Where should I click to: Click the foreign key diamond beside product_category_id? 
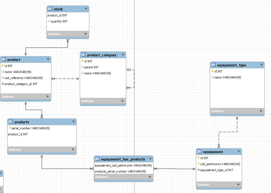(x=3, y=84)
